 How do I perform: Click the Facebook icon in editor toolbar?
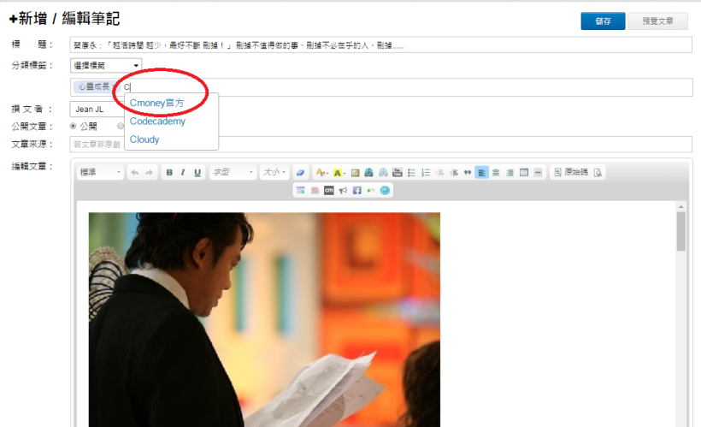click(x=356, y=190)
